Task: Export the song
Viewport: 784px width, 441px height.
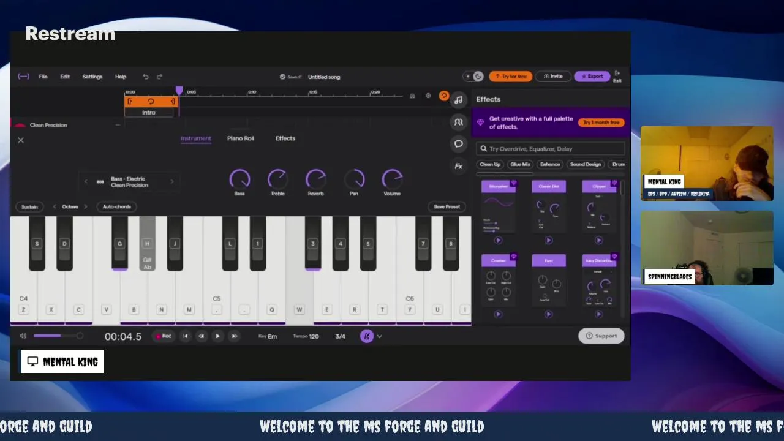Action: 592,77
